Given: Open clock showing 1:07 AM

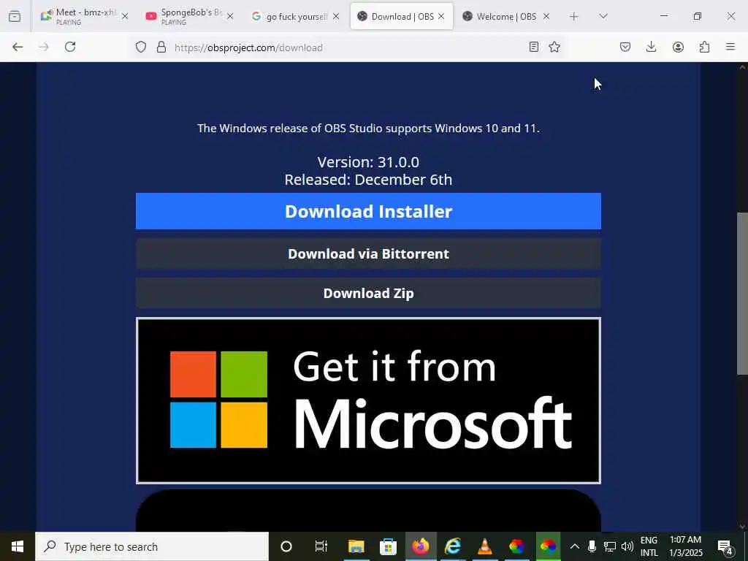Looking at the screenshot, I should (685, 546).
